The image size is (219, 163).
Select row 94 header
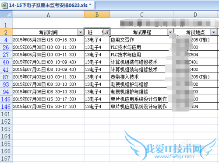pos(6,92)
